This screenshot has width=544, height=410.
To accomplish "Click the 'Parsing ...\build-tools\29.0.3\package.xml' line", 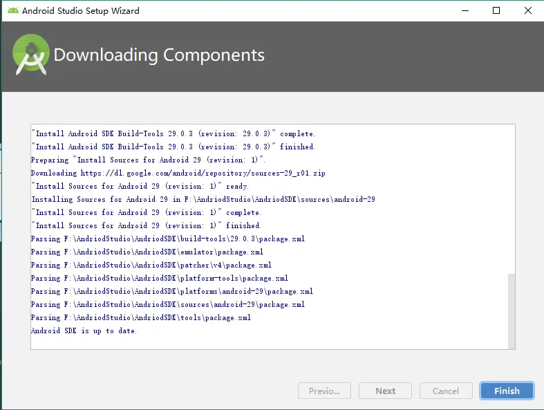I will pyautogui.click(x=168, y=239).
